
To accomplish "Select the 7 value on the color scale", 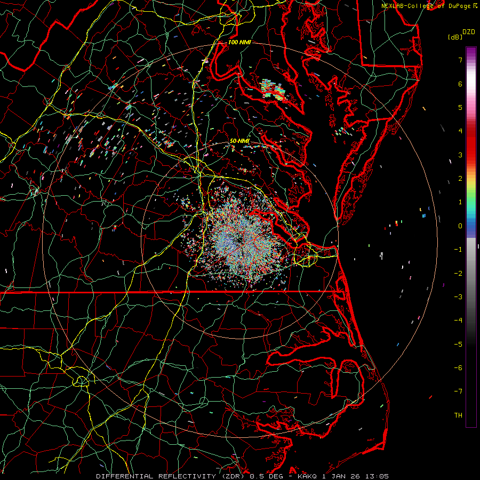I will click(x=460, y=60).
